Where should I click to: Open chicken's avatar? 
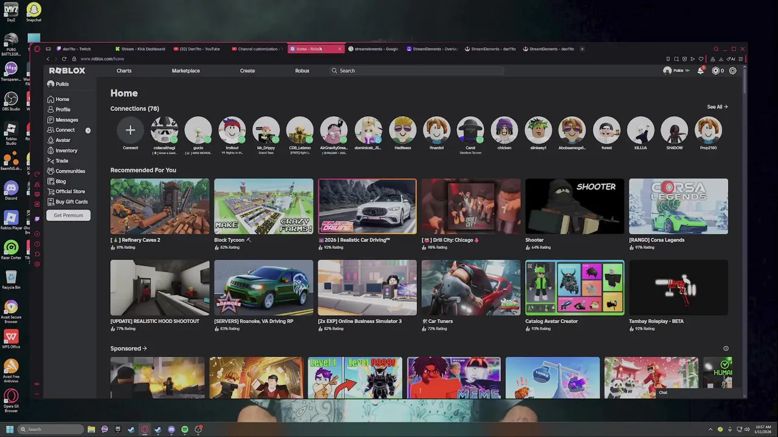point(504,130)
